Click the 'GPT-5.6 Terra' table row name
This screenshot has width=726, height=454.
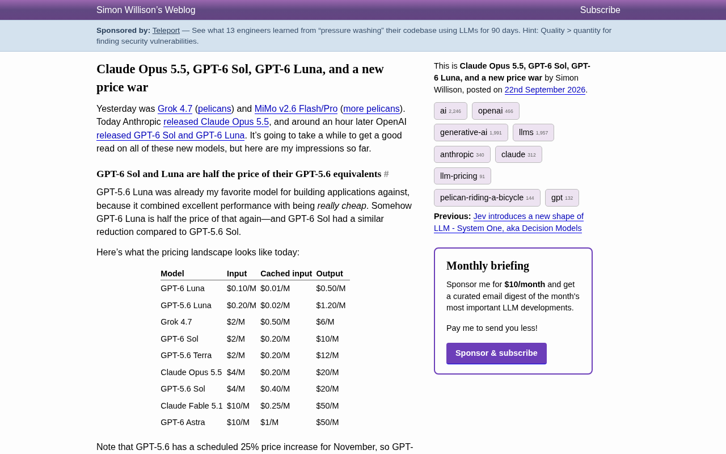pos(186,355)
